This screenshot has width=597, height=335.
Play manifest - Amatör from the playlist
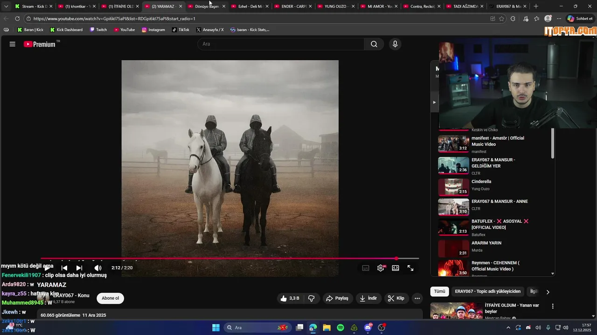494,144
